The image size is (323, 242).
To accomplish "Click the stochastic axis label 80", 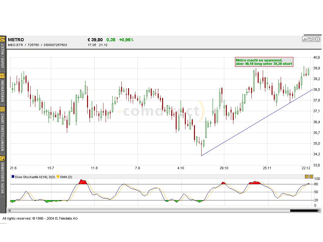I will coord(316,184).
